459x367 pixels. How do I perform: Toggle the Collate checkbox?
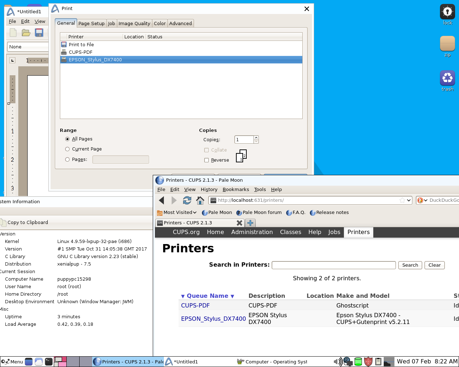point(207,150)
